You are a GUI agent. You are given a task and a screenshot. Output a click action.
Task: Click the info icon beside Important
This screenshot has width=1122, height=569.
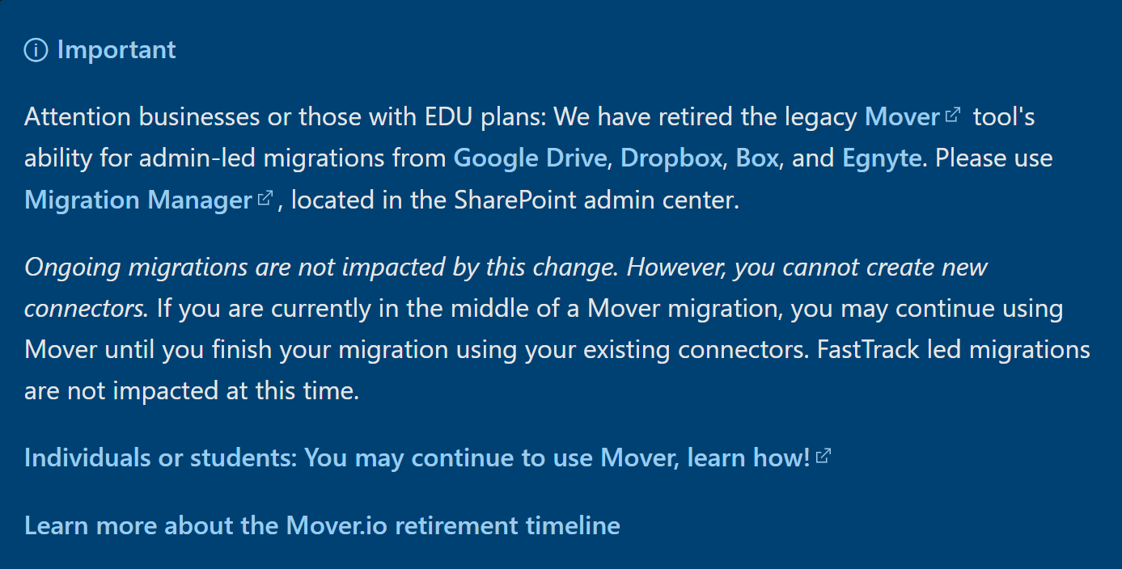click(36, 50)
